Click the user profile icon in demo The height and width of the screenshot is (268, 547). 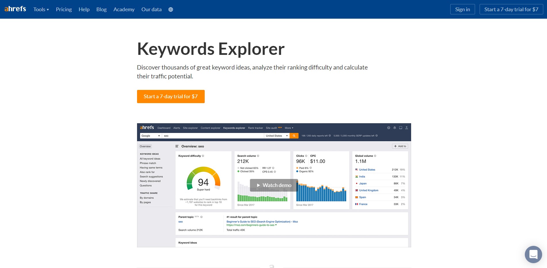(x=407, y=128)
